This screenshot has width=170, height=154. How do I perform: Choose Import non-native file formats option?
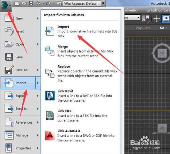81,31
